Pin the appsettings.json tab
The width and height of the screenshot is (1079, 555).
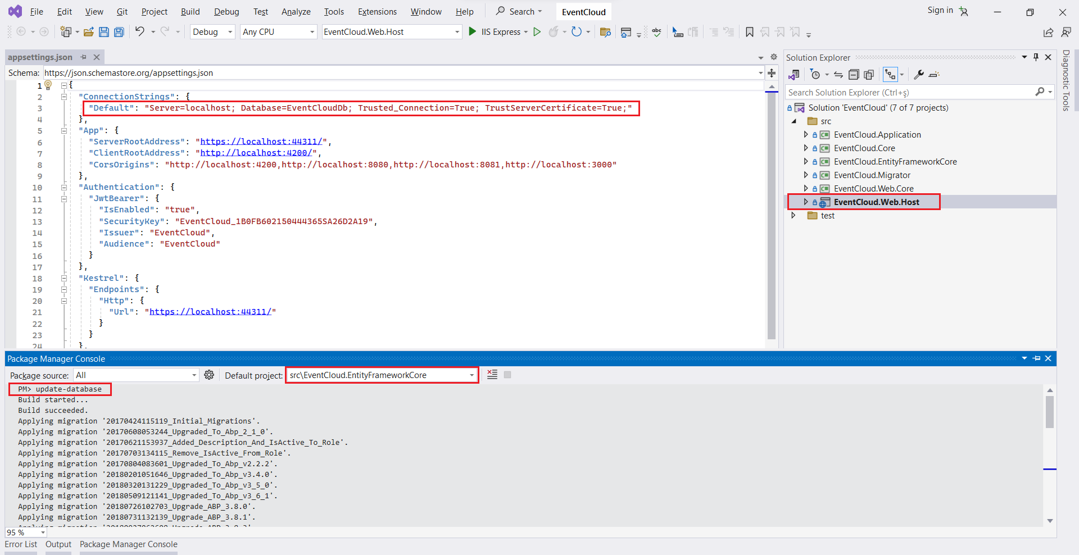point(83,57)
